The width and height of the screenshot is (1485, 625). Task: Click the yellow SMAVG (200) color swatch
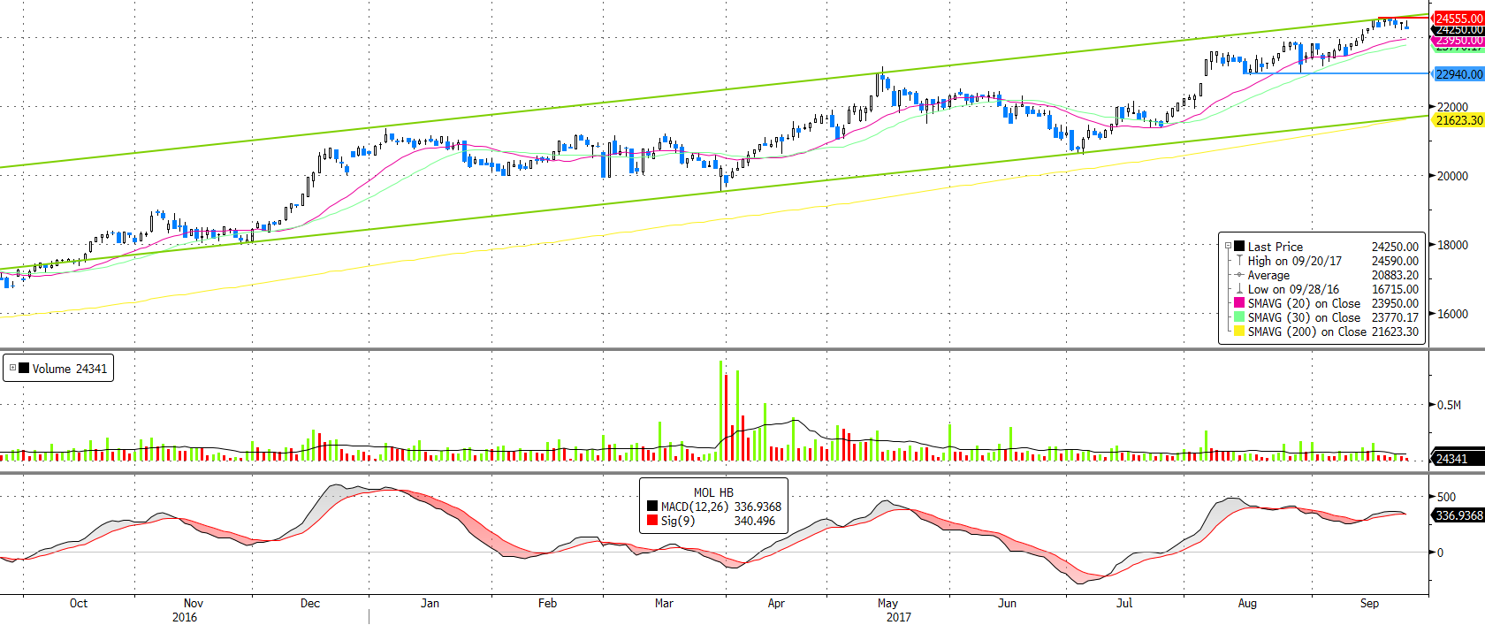[x=1239, y=332]
